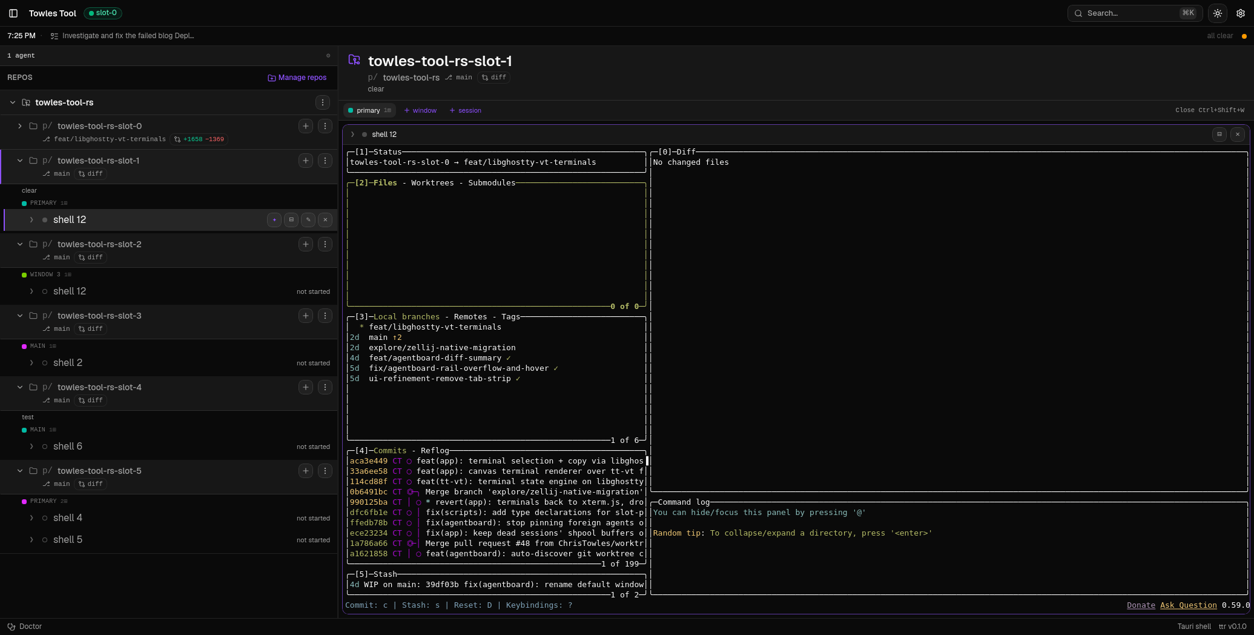Open the agent panel's small gear icon
This screenshot has width=1254, height=635.
pyautogui.click(x=328, y=56)
